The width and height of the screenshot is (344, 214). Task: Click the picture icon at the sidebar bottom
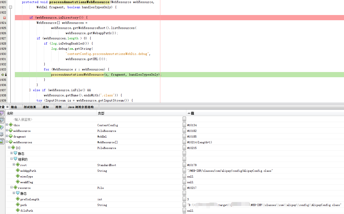2,141
